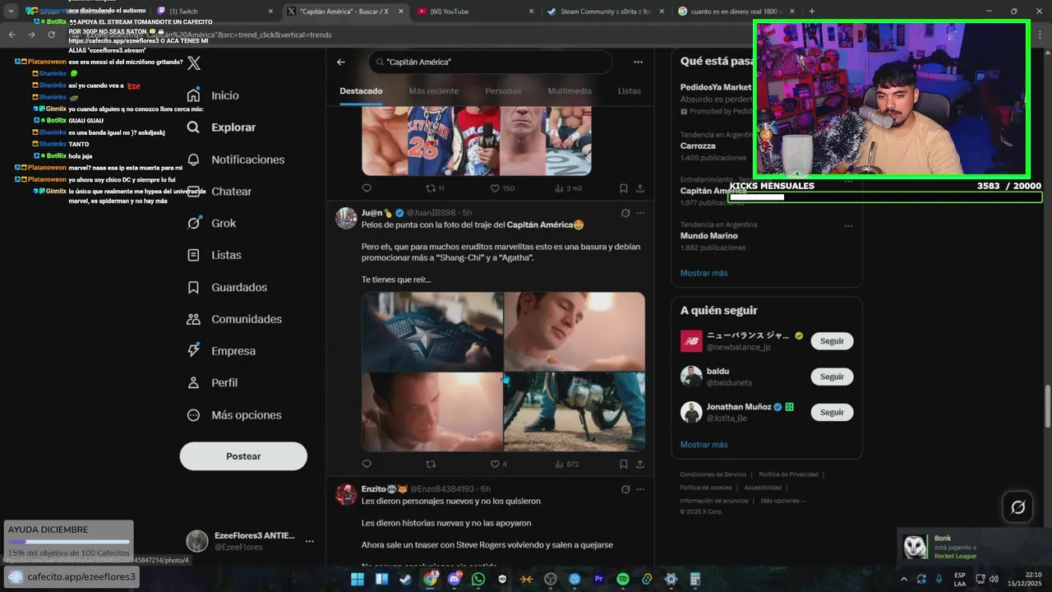Follow Jonathan Muñoz account
The width and height of the screenshot is (1052, 592).
tap(832, 412)
